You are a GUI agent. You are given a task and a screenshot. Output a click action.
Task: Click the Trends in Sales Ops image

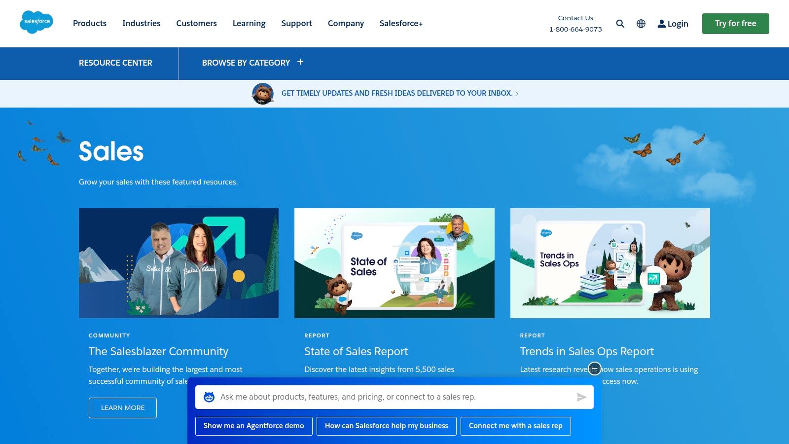[610, 263]
